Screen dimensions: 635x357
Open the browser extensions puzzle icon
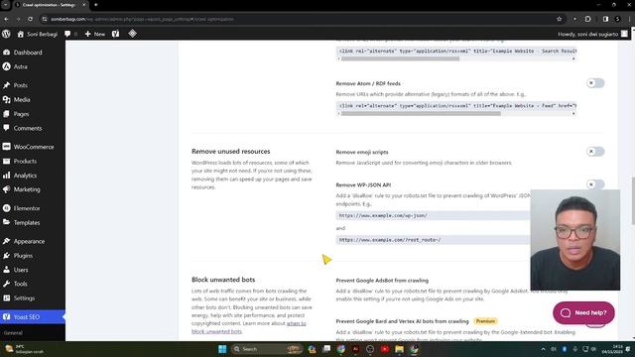click(588, 19)
